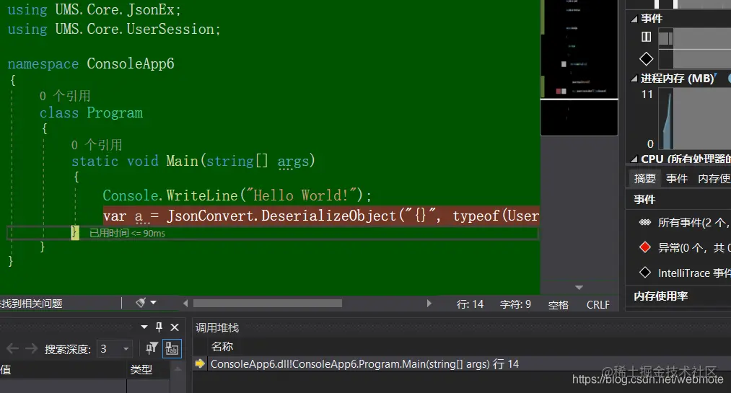Click the break events pause icon track
Viewport: 731px width, 393px height.
click(x=646, y=37)
